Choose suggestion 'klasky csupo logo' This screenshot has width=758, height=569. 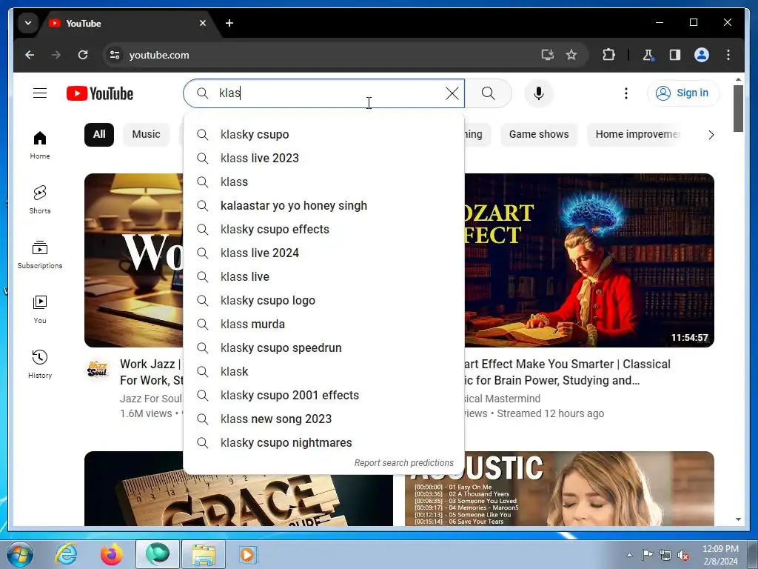tap(324, 301)
